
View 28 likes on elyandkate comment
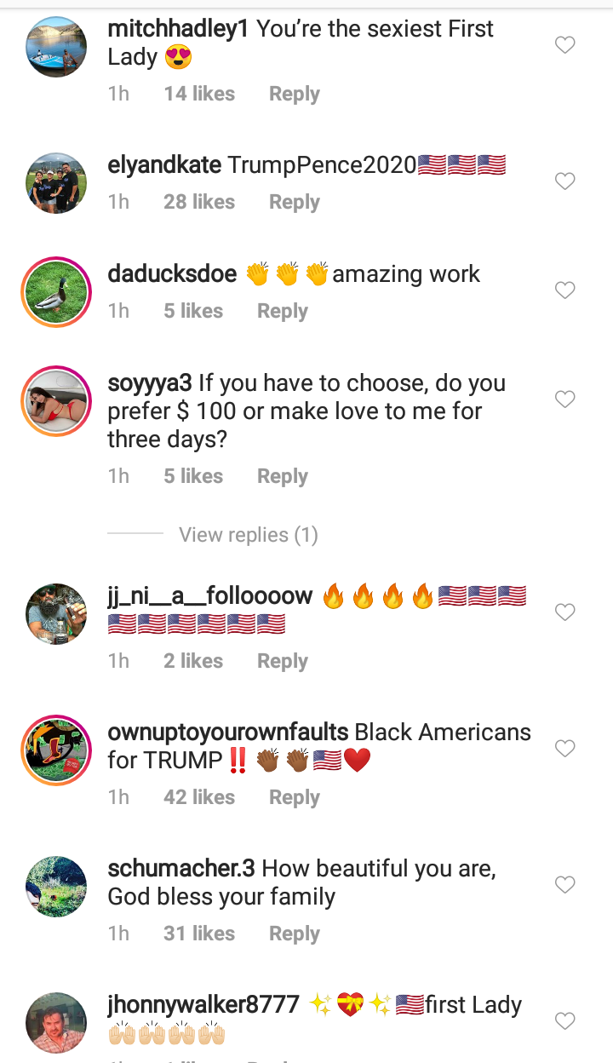[199, 202]
